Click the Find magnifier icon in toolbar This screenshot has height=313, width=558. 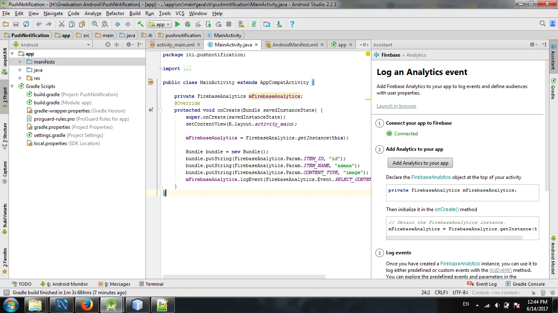click(x=95, y=24)
